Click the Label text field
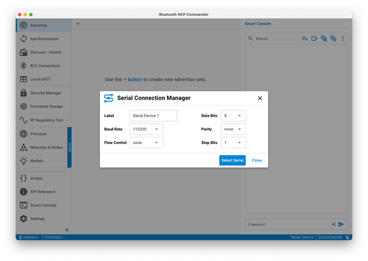368x261 pixels. pyautogui.click(x=153, y=116)
